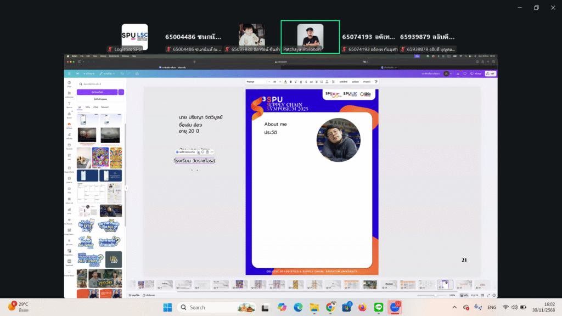Click the Undo arrow in Canva header
Image resolution: width=562 pixels, height=316 pixels.
[122, 73]
